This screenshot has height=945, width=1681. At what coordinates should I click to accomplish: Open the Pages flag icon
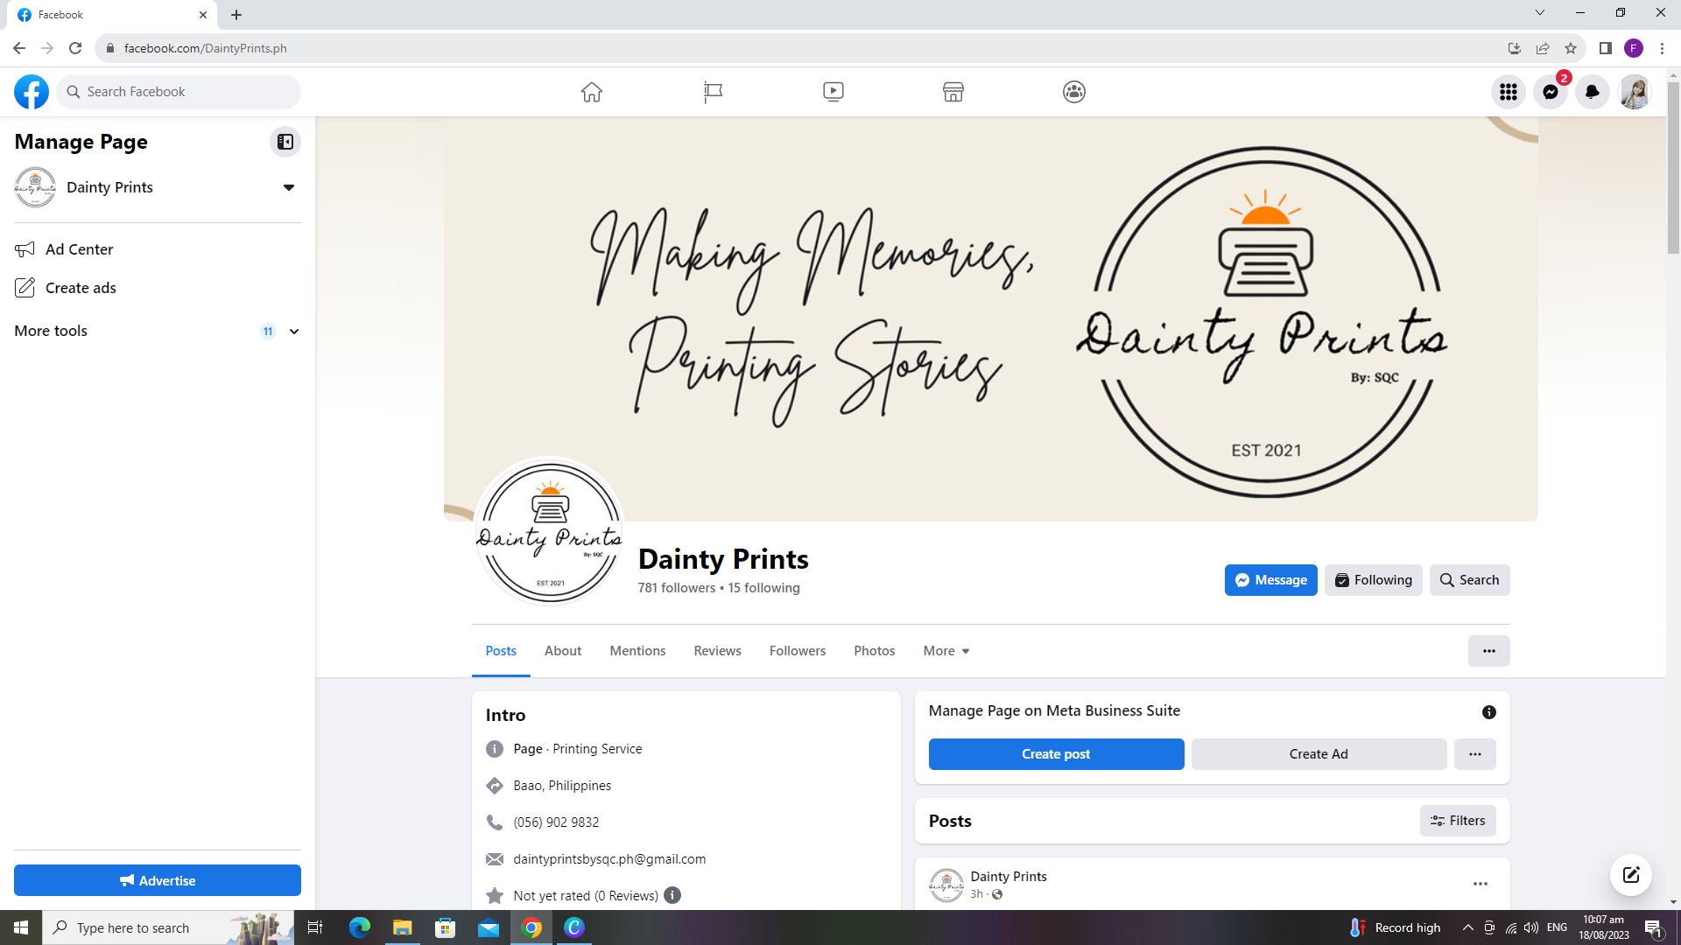[713, 92]
